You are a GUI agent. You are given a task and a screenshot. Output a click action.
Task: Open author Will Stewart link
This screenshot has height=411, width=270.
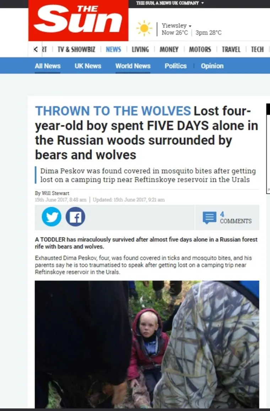[55, 193]
